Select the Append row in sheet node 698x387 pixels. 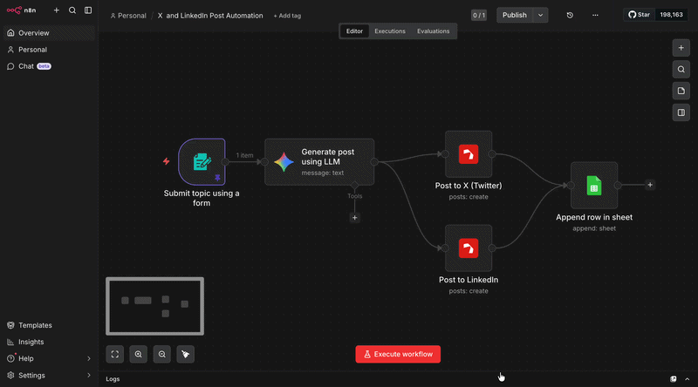594,186
